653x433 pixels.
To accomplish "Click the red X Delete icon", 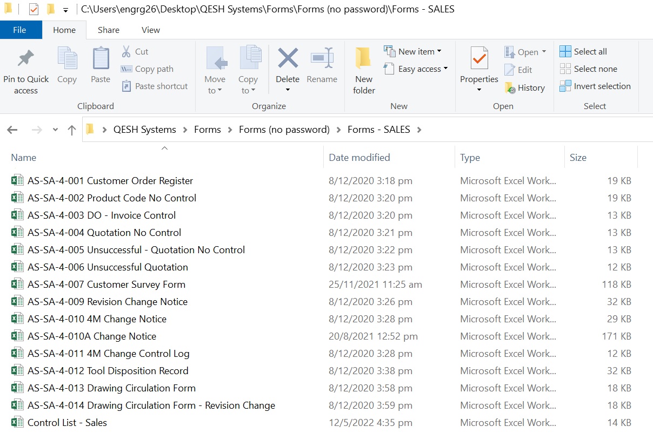I will click(x=288, y=58).
